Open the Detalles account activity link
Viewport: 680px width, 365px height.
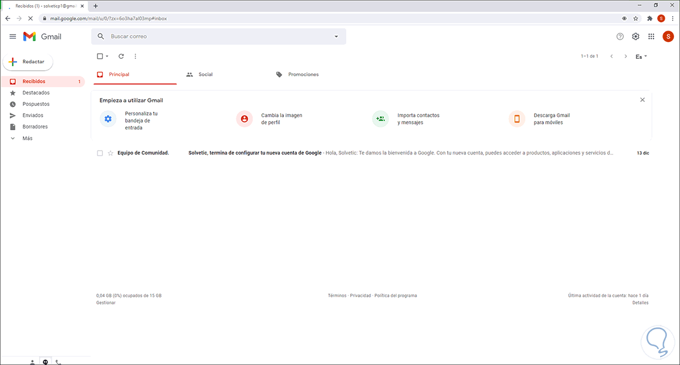[x=640, y=303]
